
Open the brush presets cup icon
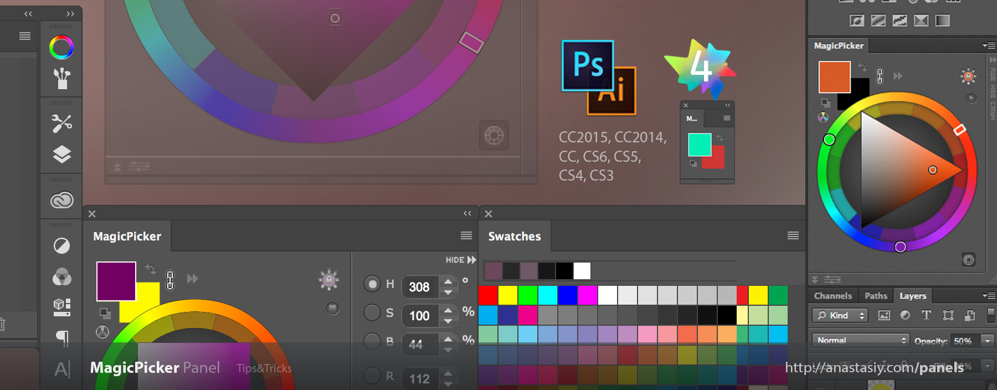coord(61,79)
